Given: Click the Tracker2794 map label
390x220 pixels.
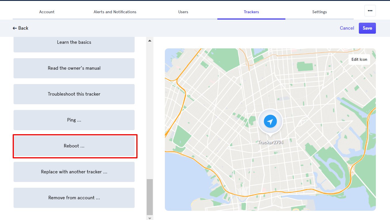Looking at the screenshot, I should point(270,142).
